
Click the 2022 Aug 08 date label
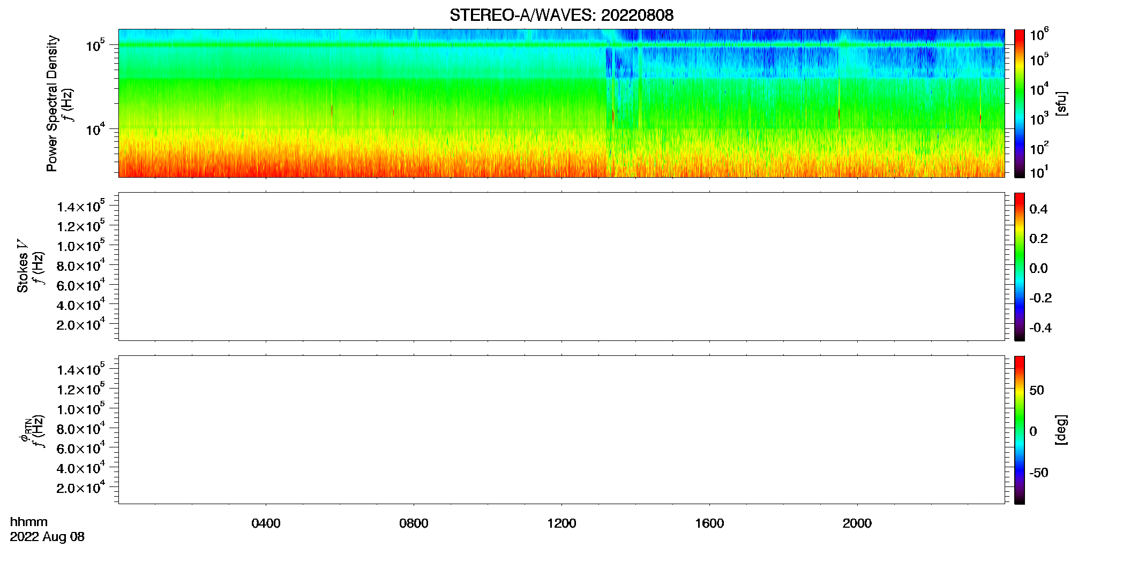[x=47, y=537]
